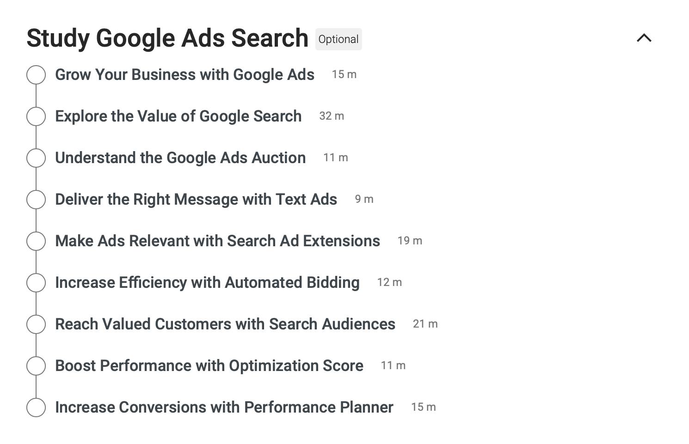This screenshot has width=689, height=444.
Task: Open Understand the Google Ads Auction lesson
Action: (x=180, y=158)
